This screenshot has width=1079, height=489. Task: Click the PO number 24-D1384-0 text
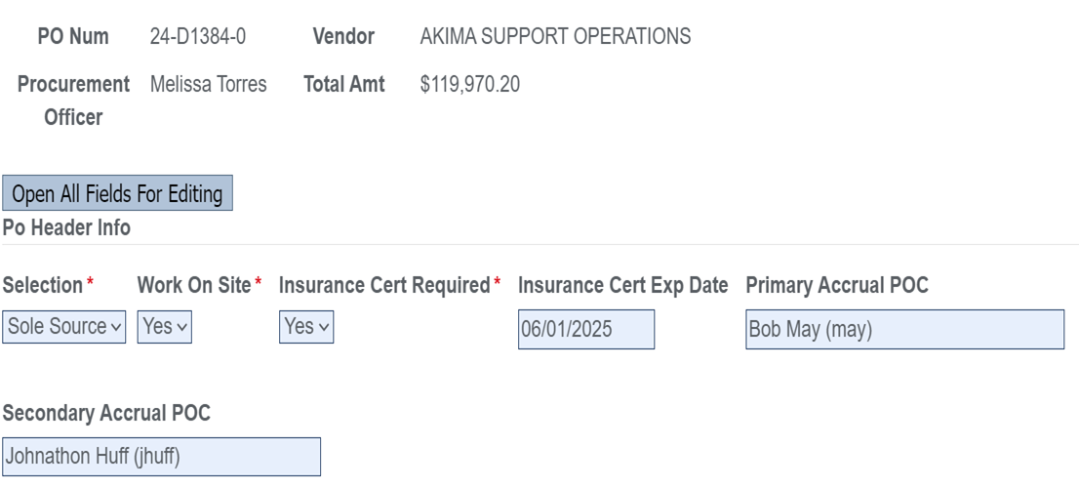point(197,36)
